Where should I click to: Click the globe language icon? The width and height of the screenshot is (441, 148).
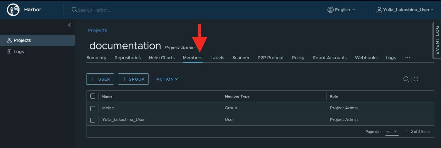(x=331, y=10)
